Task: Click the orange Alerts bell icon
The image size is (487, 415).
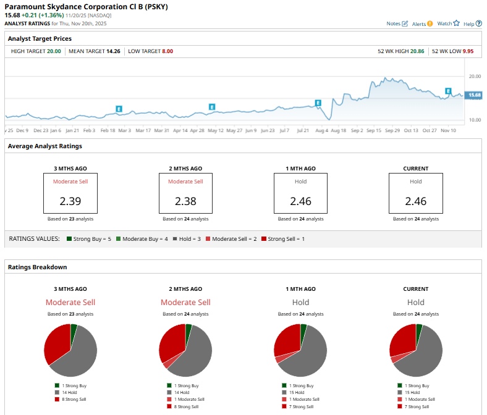Action: point(430,23)
